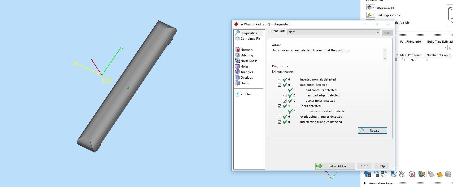Open the Combined Fix page
453x187 pixels.
coord(248,39)
